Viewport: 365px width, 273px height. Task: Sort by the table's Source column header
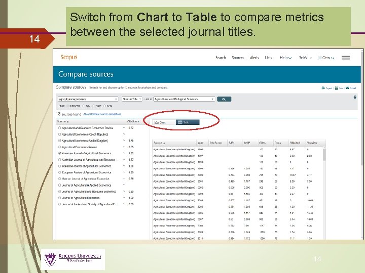coord(160,143)
